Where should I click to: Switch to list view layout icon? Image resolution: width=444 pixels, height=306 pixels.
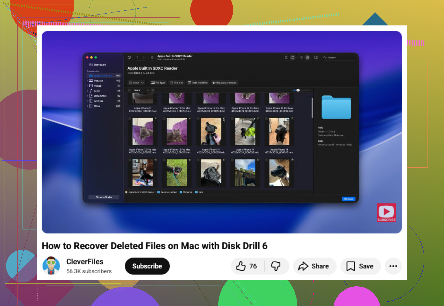301,58
